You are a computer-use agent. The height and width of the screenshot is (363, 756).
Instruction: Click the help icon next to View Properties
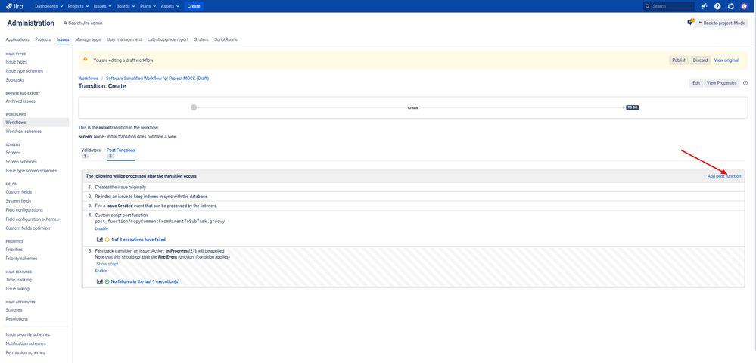point(745,83)
